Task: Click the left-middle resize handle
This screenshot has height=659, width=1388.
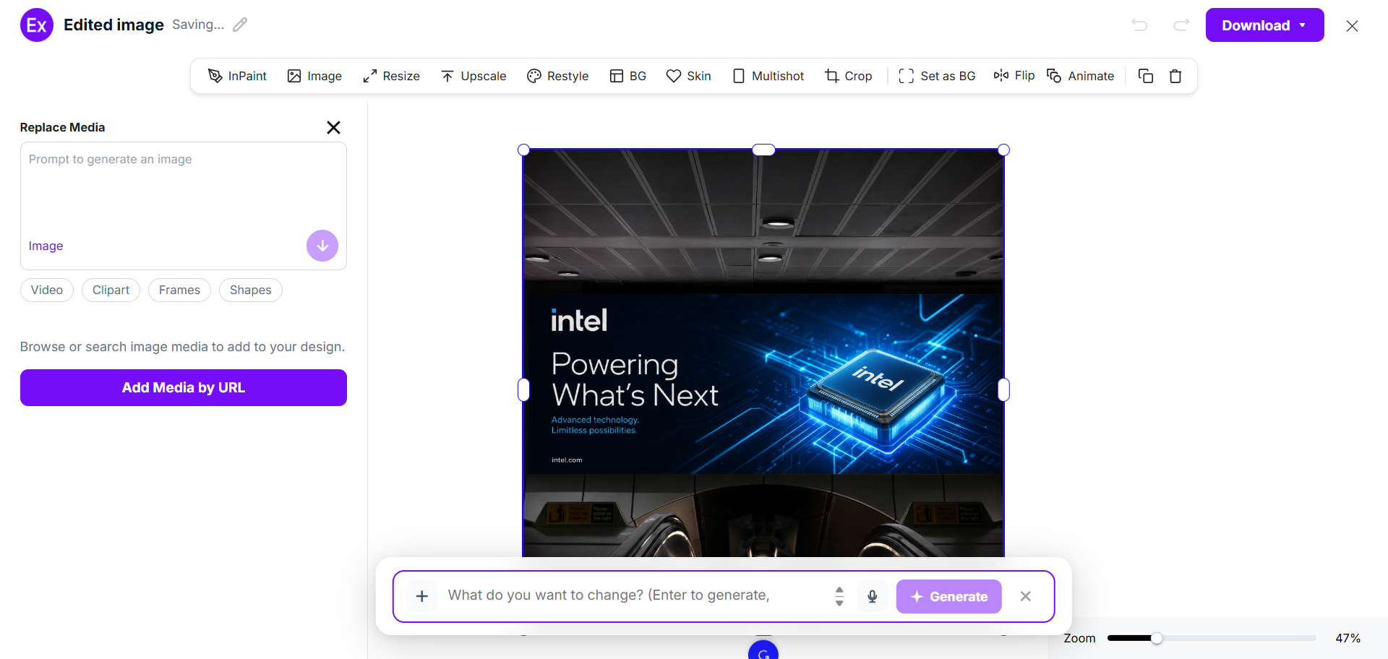Action: pyautogui.click(x=524, y=390)
